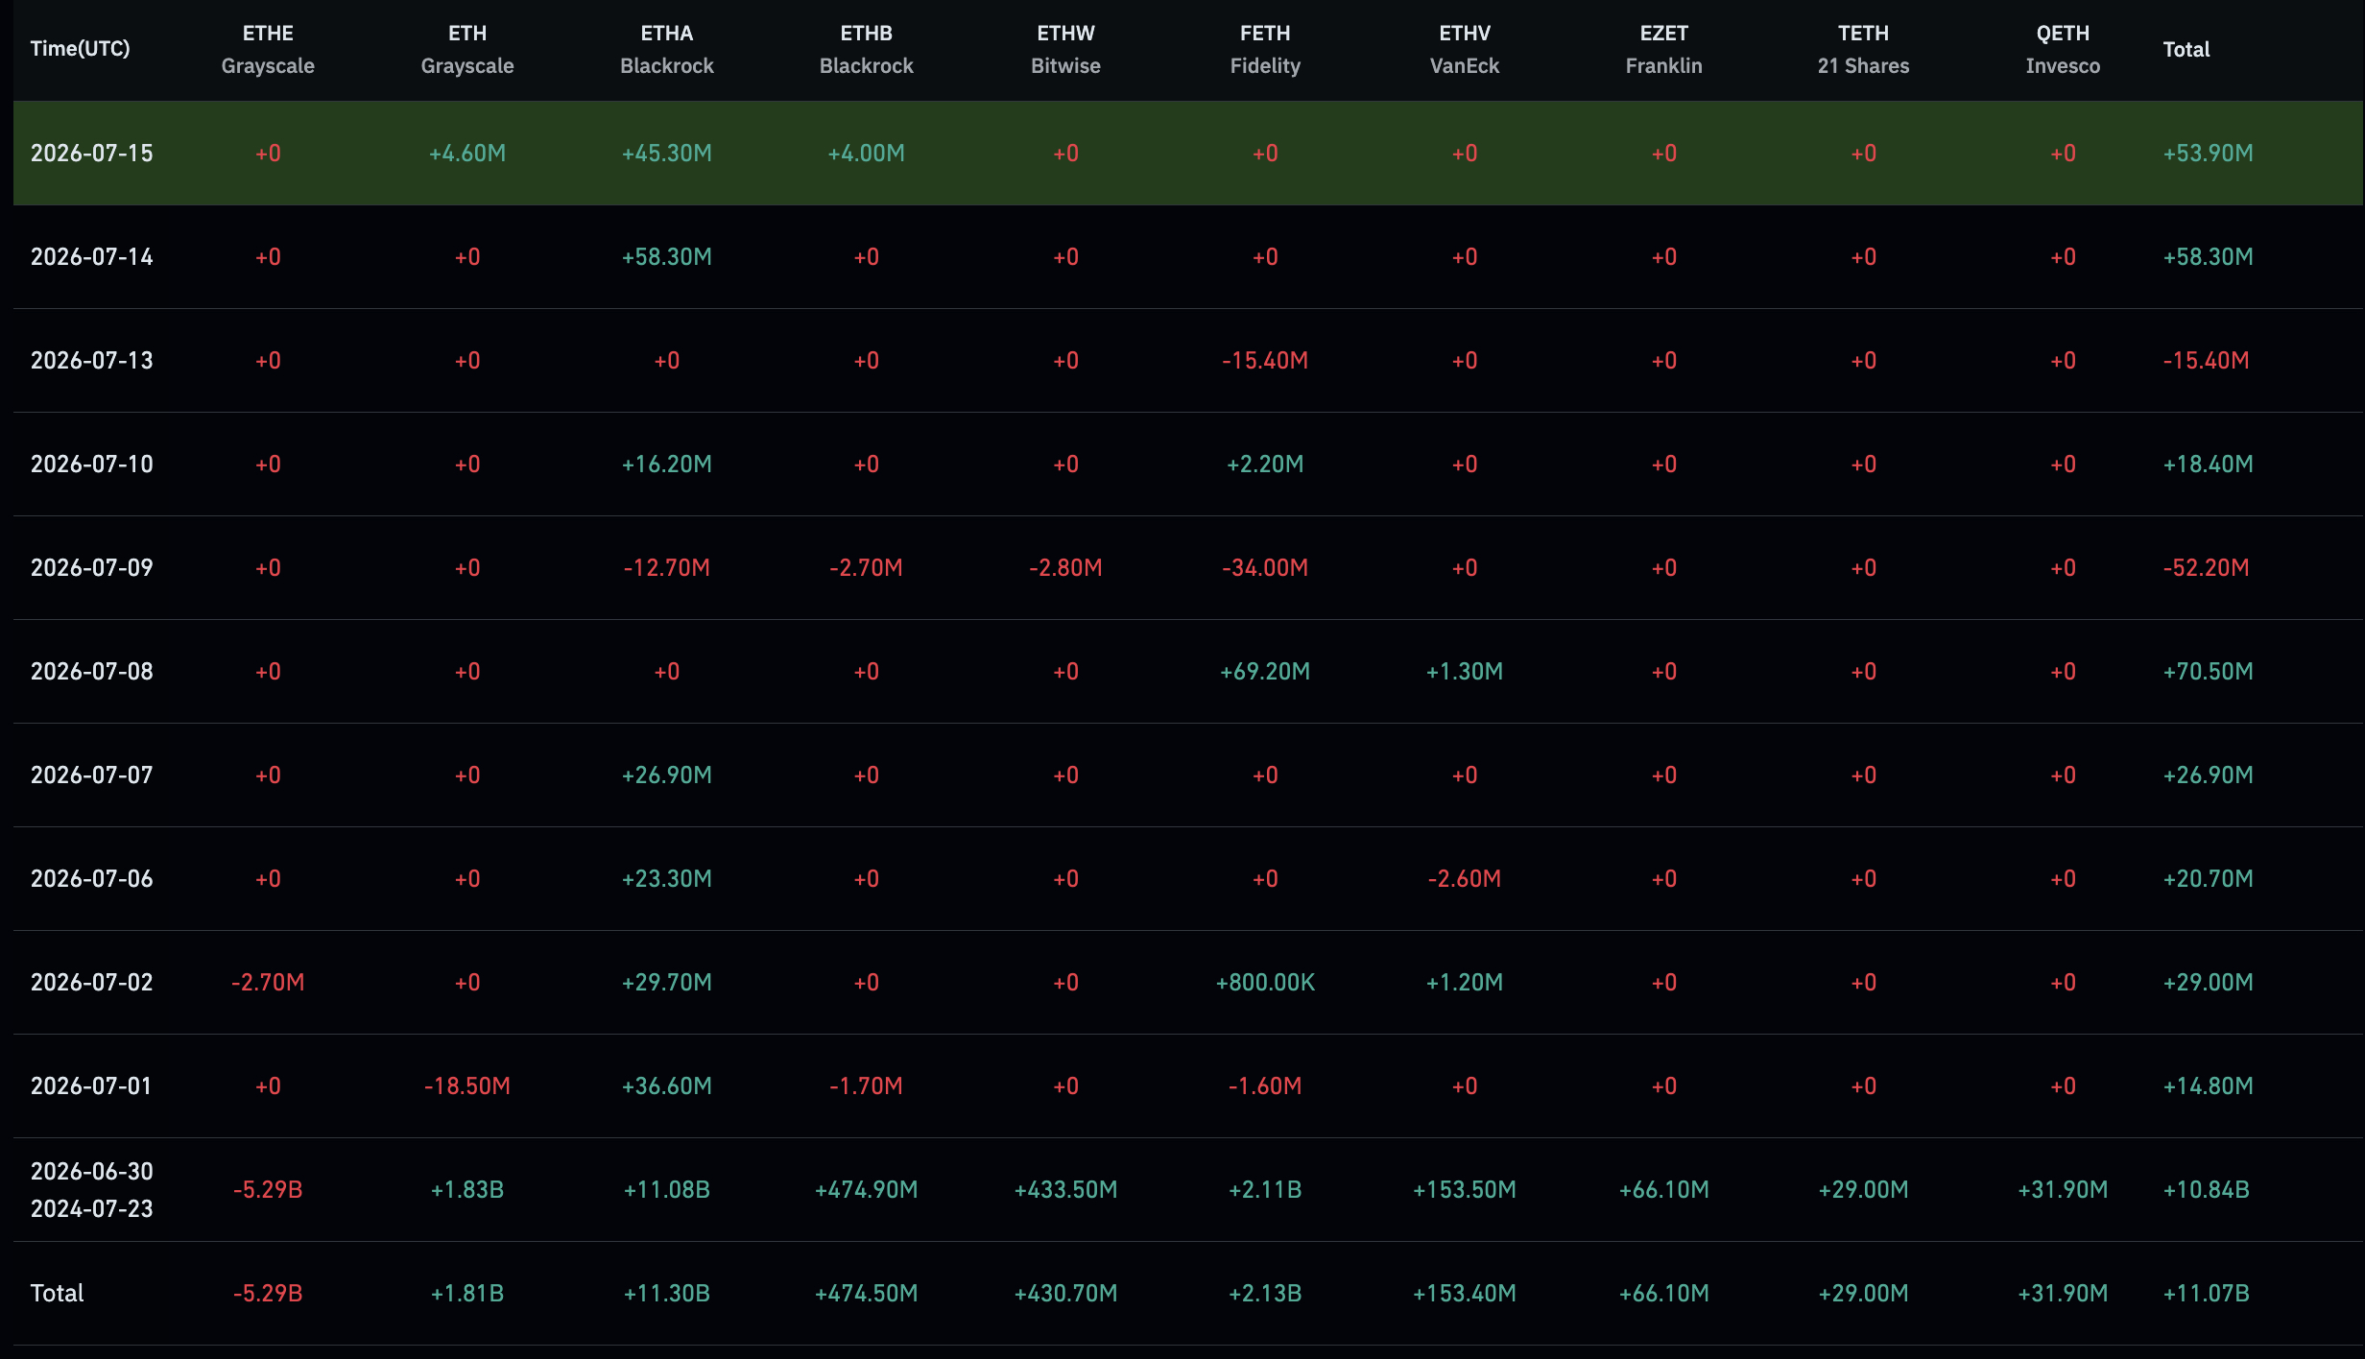This screenshot has width=2365, height=1359.
Task: Click the +11.08B ETHA historical value
Action: coord(667,1190)
